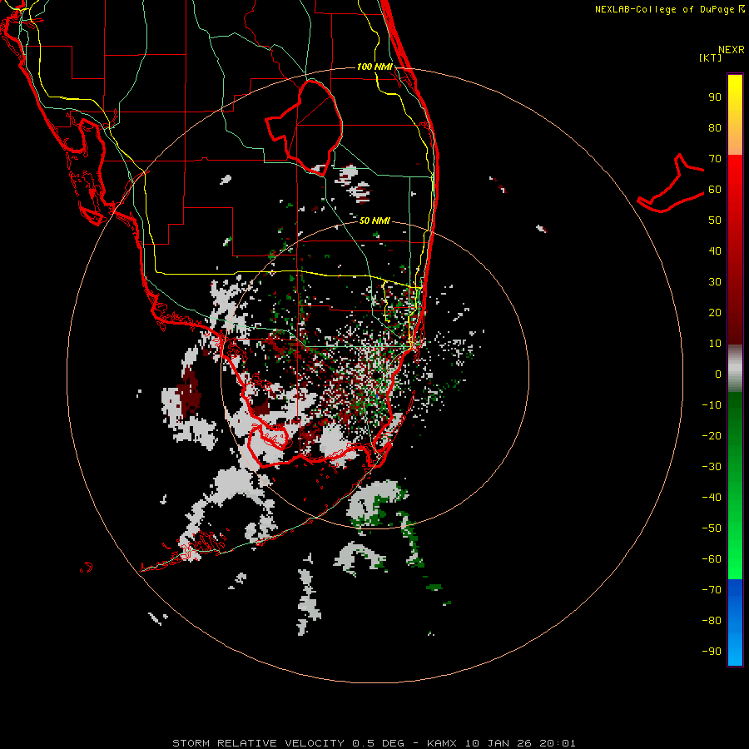Click the 20:01 timestamp in caption
Image resolution: width=749 pixels, height=749 pixels.
pos(558,743)
